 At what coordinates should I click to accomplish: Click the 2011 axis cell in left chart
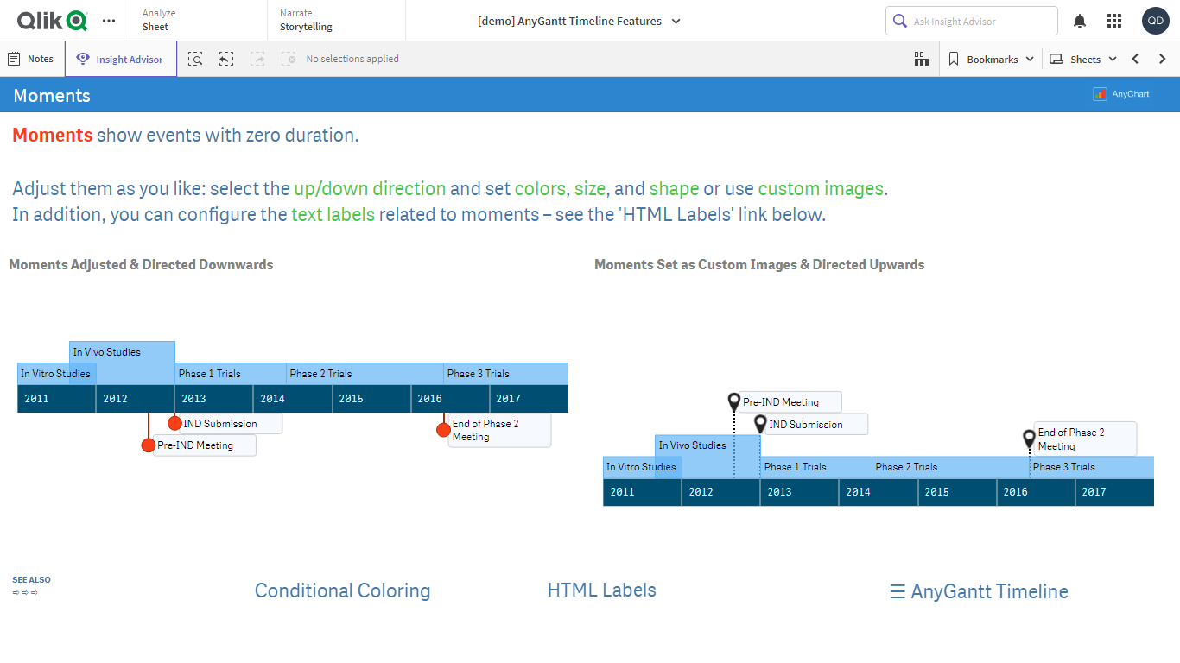pos(57,399)
